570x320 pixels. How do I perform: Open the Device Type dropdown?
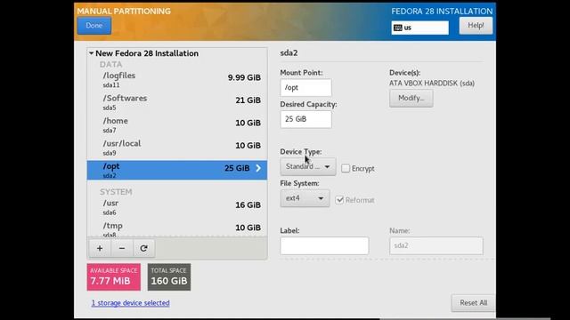click(x=308, y=166)
